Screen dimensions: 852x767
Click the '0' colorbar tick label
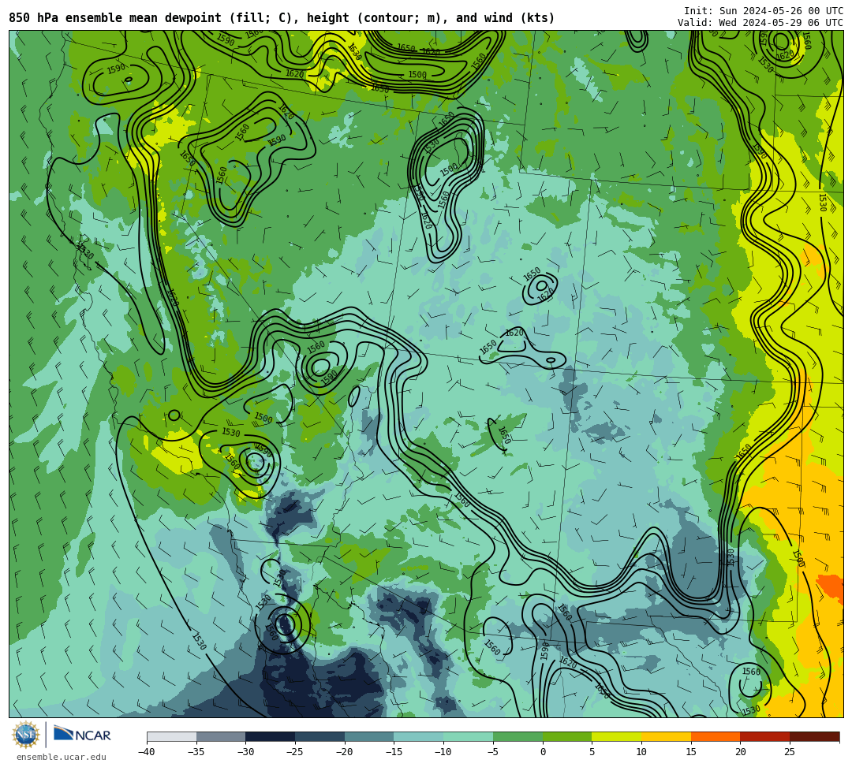543,752
